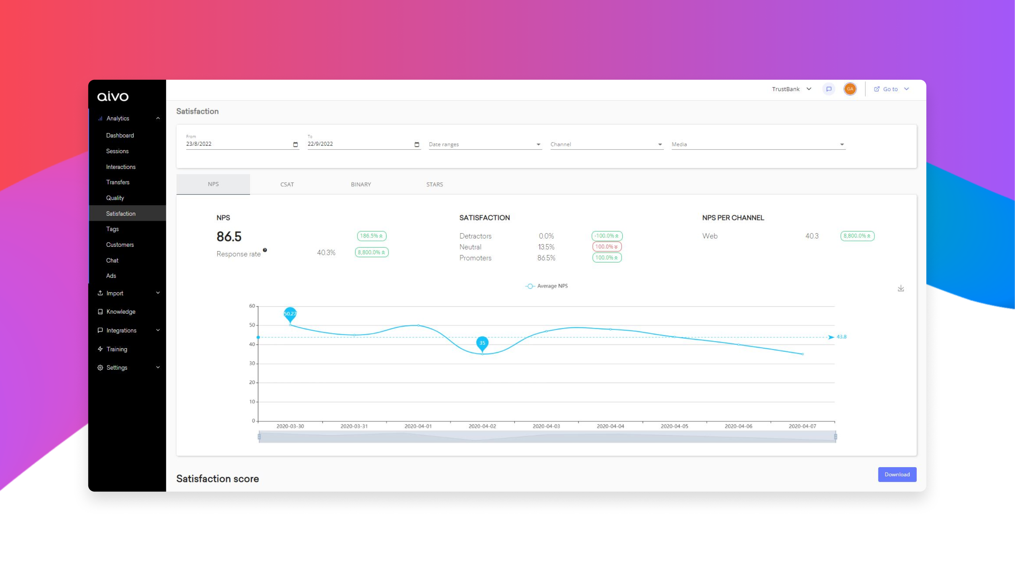
Task: Click the GA account avatar
Action: point(850,89)
